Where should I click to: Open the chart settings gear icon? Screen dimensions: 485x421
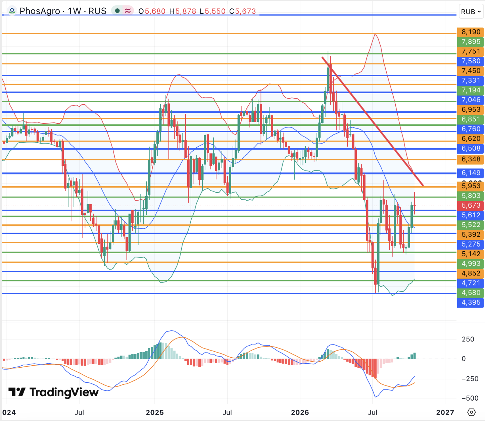pos(471,412)
